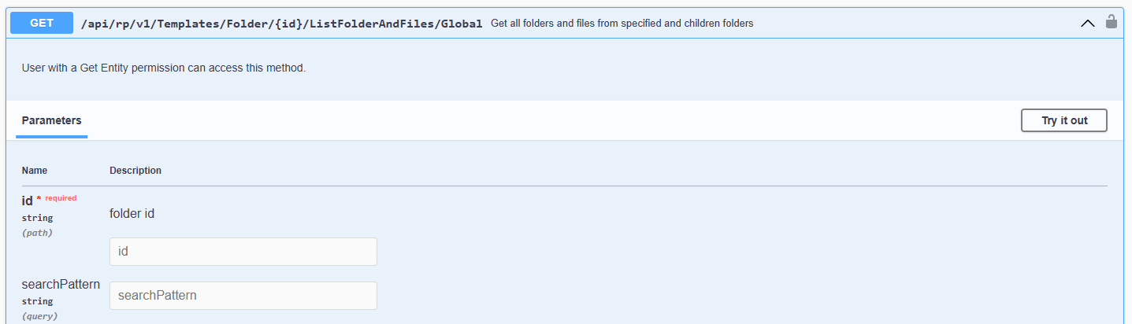Click the red required marker
This screenshot has width=1132, height=324.
58,198
